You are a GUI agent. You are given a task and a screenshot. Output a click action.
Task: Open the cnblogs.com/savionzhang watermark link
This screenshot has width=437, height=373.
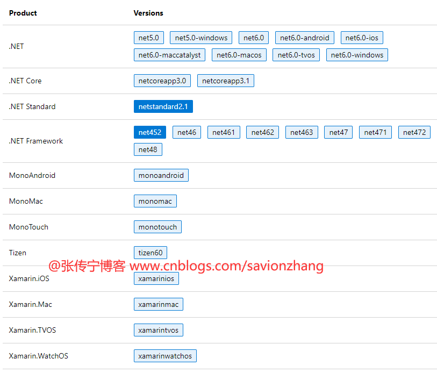point(226,266)
